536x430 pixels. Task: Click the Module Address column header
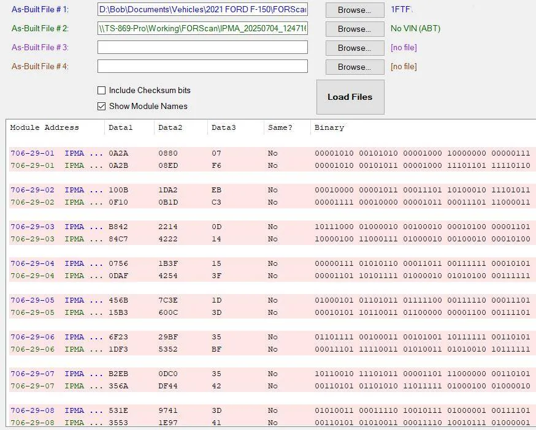(45, 127)
